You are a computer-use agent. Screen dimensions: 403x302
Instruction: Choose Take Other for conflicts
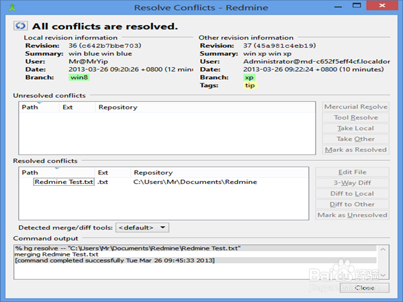point(356,139)
